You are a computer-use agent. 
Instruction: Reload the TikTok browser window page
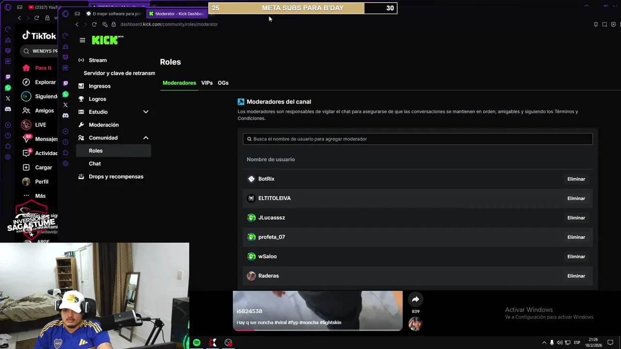point(36,18)
